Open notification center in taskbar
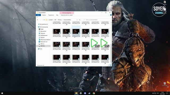 [167, 93]
